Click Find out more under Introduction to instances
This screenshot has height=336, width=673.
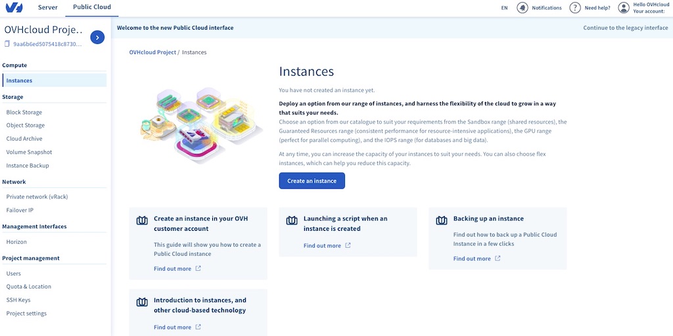click(x=173, y=327)
